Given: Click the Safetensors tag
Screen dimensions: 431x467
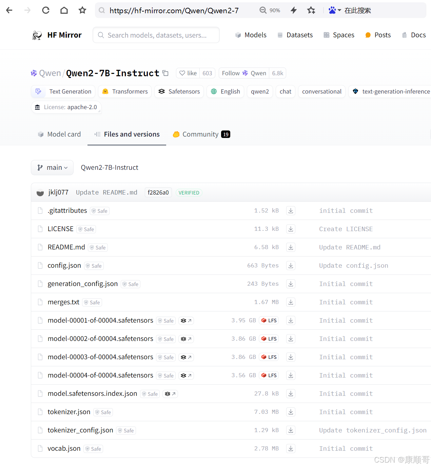Looking at the screenshot, I should [179, 92].
